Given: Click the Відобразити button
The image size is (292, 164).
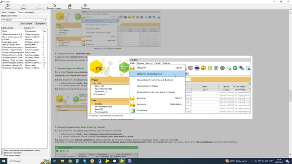Looking at the screenshot, I should point(41,24).
